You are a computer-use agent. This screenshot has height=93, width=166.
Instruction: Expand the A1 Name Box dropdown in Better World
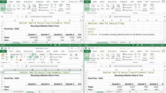(x=11, y=66)
